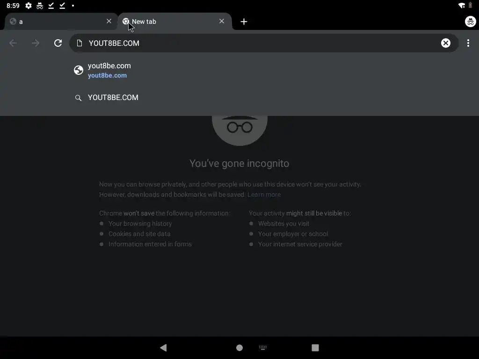479x359 pixels.
Task: Open Chrome's three-dot overflow menu
Action: point(468,43)
